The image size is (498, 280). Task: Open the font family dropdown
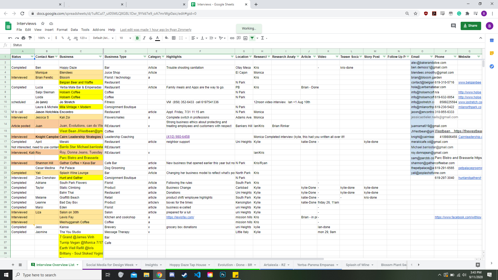click(x=103, y=38)
